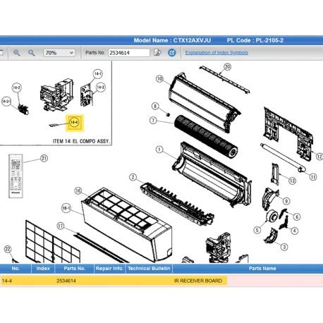The width and height of the screenshot is (323, 323).
Task: Select callout 17 in the diagram
Action: coord(61,226)
